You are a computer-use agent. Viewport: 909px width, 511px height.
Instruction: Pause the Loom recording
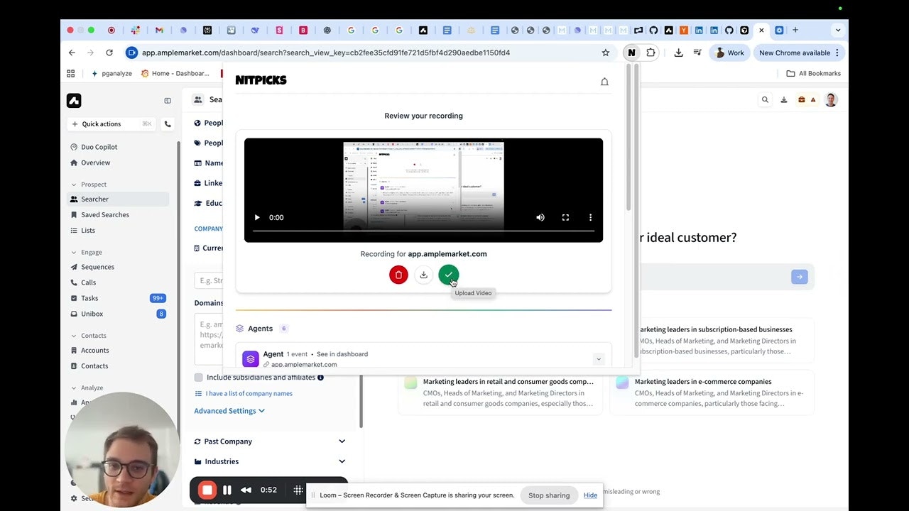click(x=227, y=490)
